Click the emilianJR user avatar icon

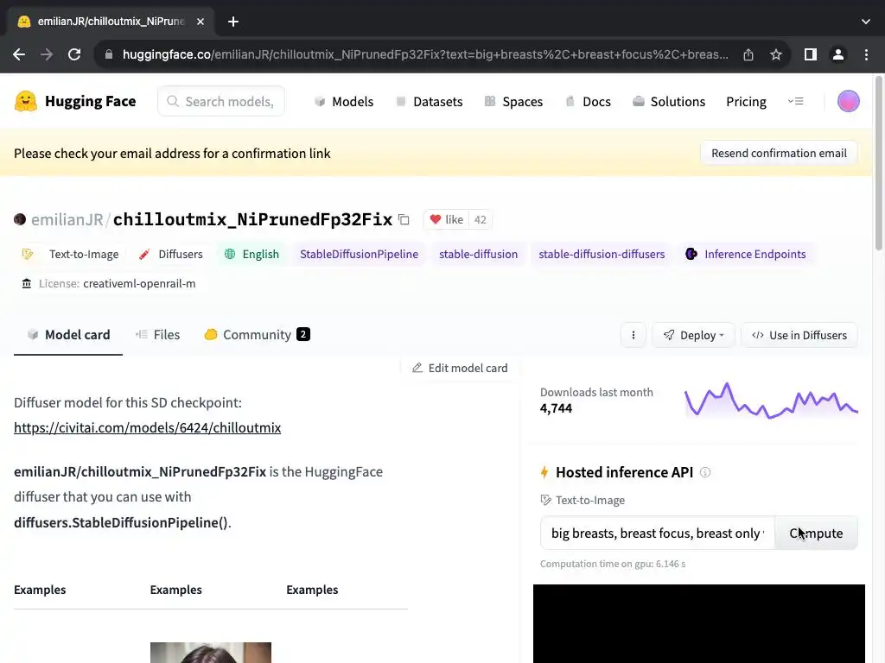tap(20, 219)
